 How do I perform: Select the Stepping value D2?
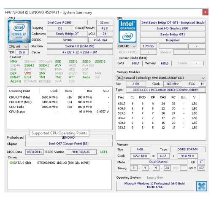(x=60, y=28)
